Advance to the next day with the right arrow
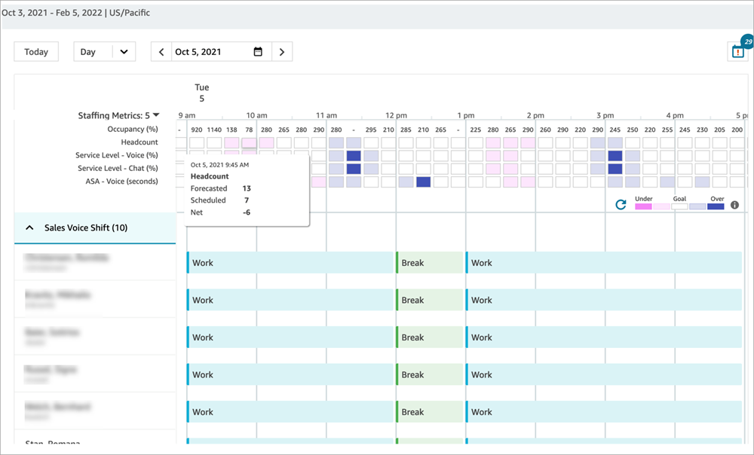 (281, 51)
